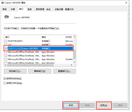This screenshot has width=132, height=112.
Task: Show the 配置文件 tab
Action: [x=69, y=9]
